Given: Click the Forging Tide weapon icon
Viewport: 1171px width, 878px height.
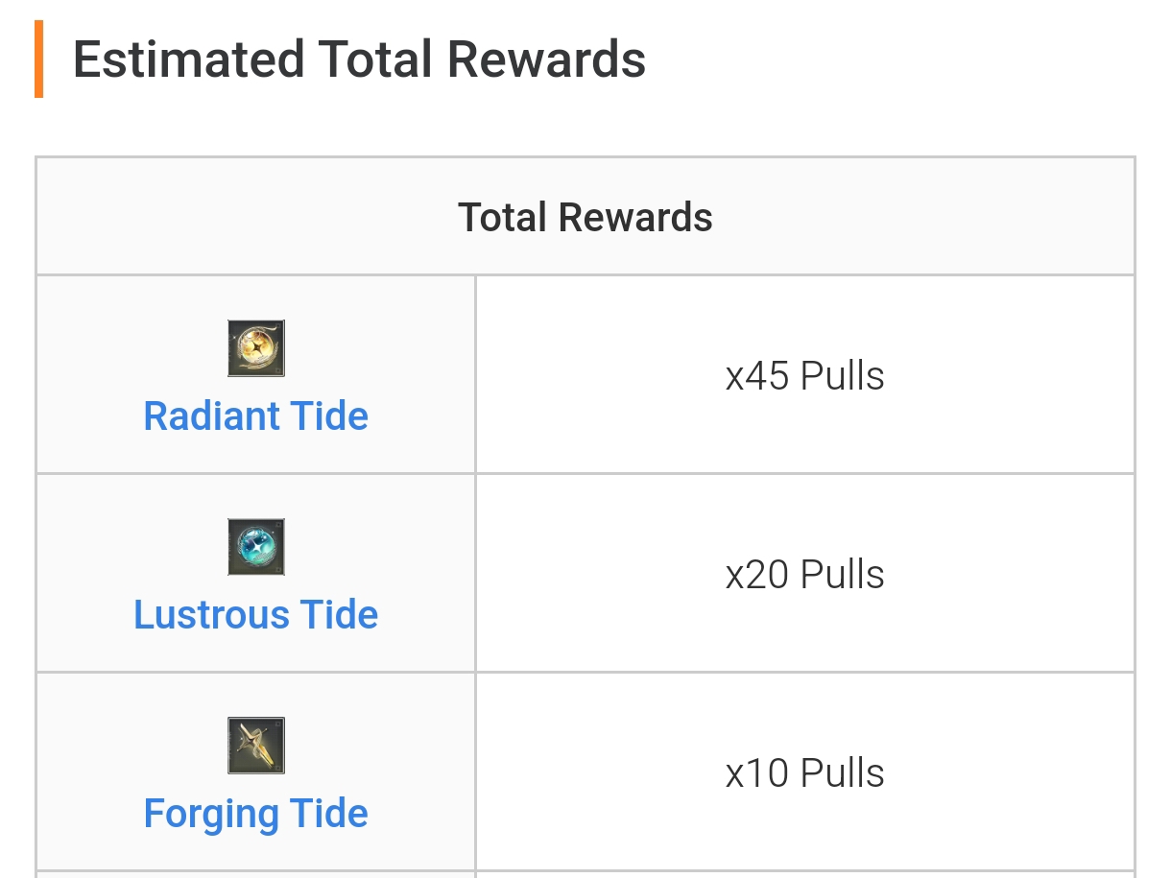Looking at the screenshot, I should tap(256, 746).
